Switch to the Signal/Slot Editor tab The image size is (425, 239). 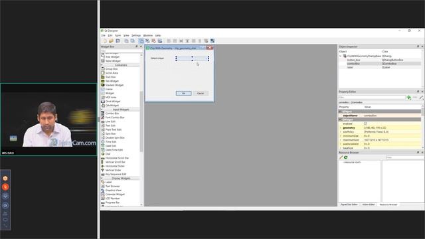[x=349, y=204]
